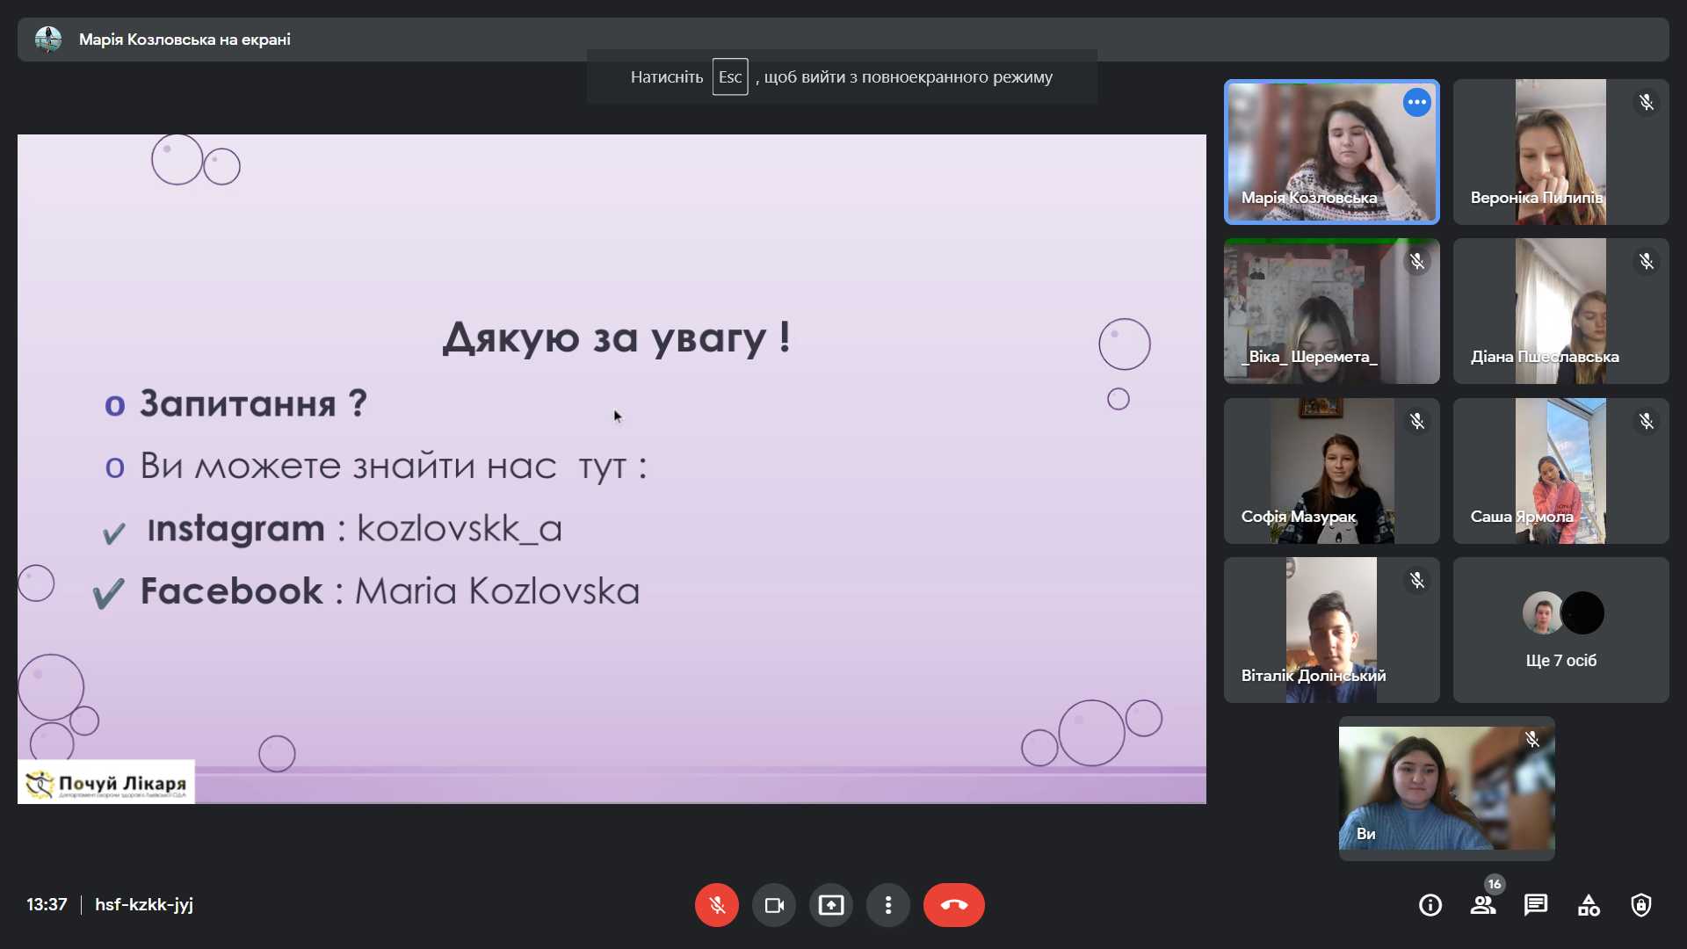Click the Esc key hint button
This screenshot has width=1687, height=949.
[729, 77]
